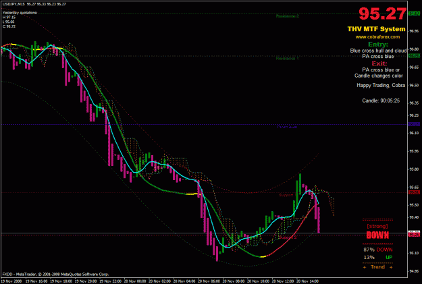Click 96.35 on the price axis
This screenshot has width=422, height=284.
(414, 103)
